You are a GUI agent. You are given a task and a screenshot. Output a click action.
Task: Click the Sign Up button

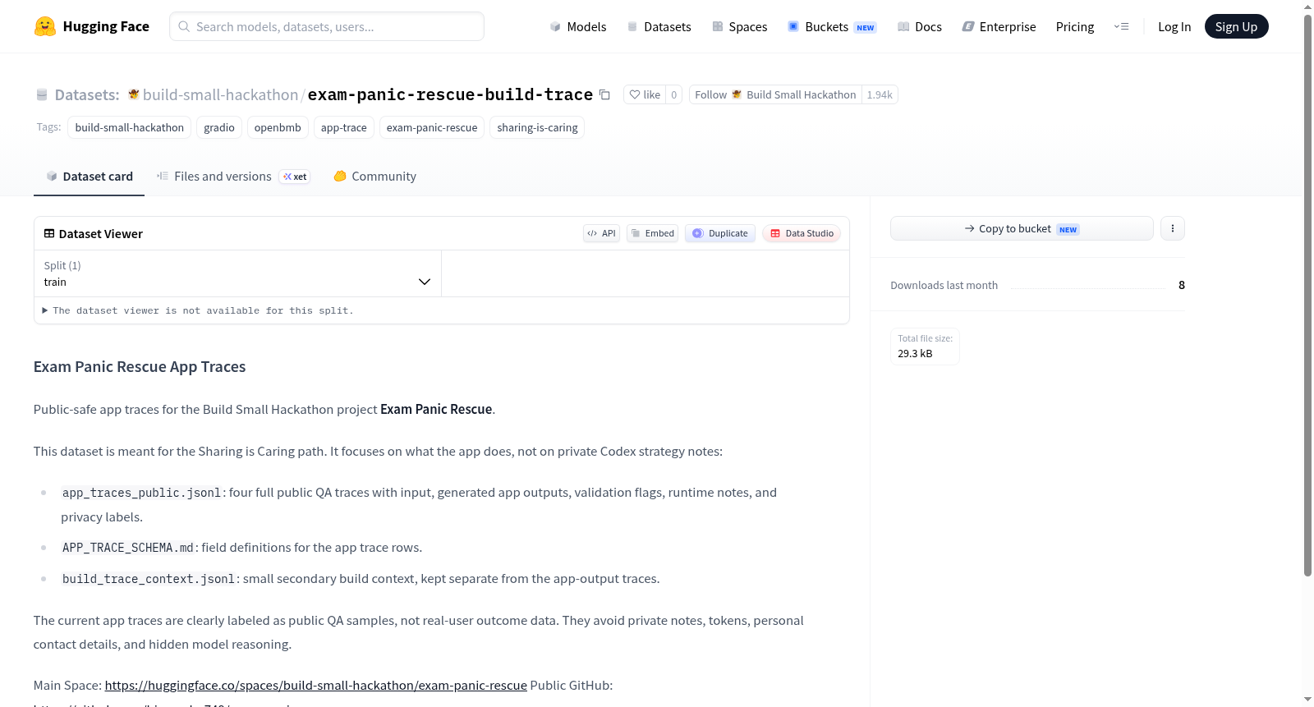coord(1236,26)
